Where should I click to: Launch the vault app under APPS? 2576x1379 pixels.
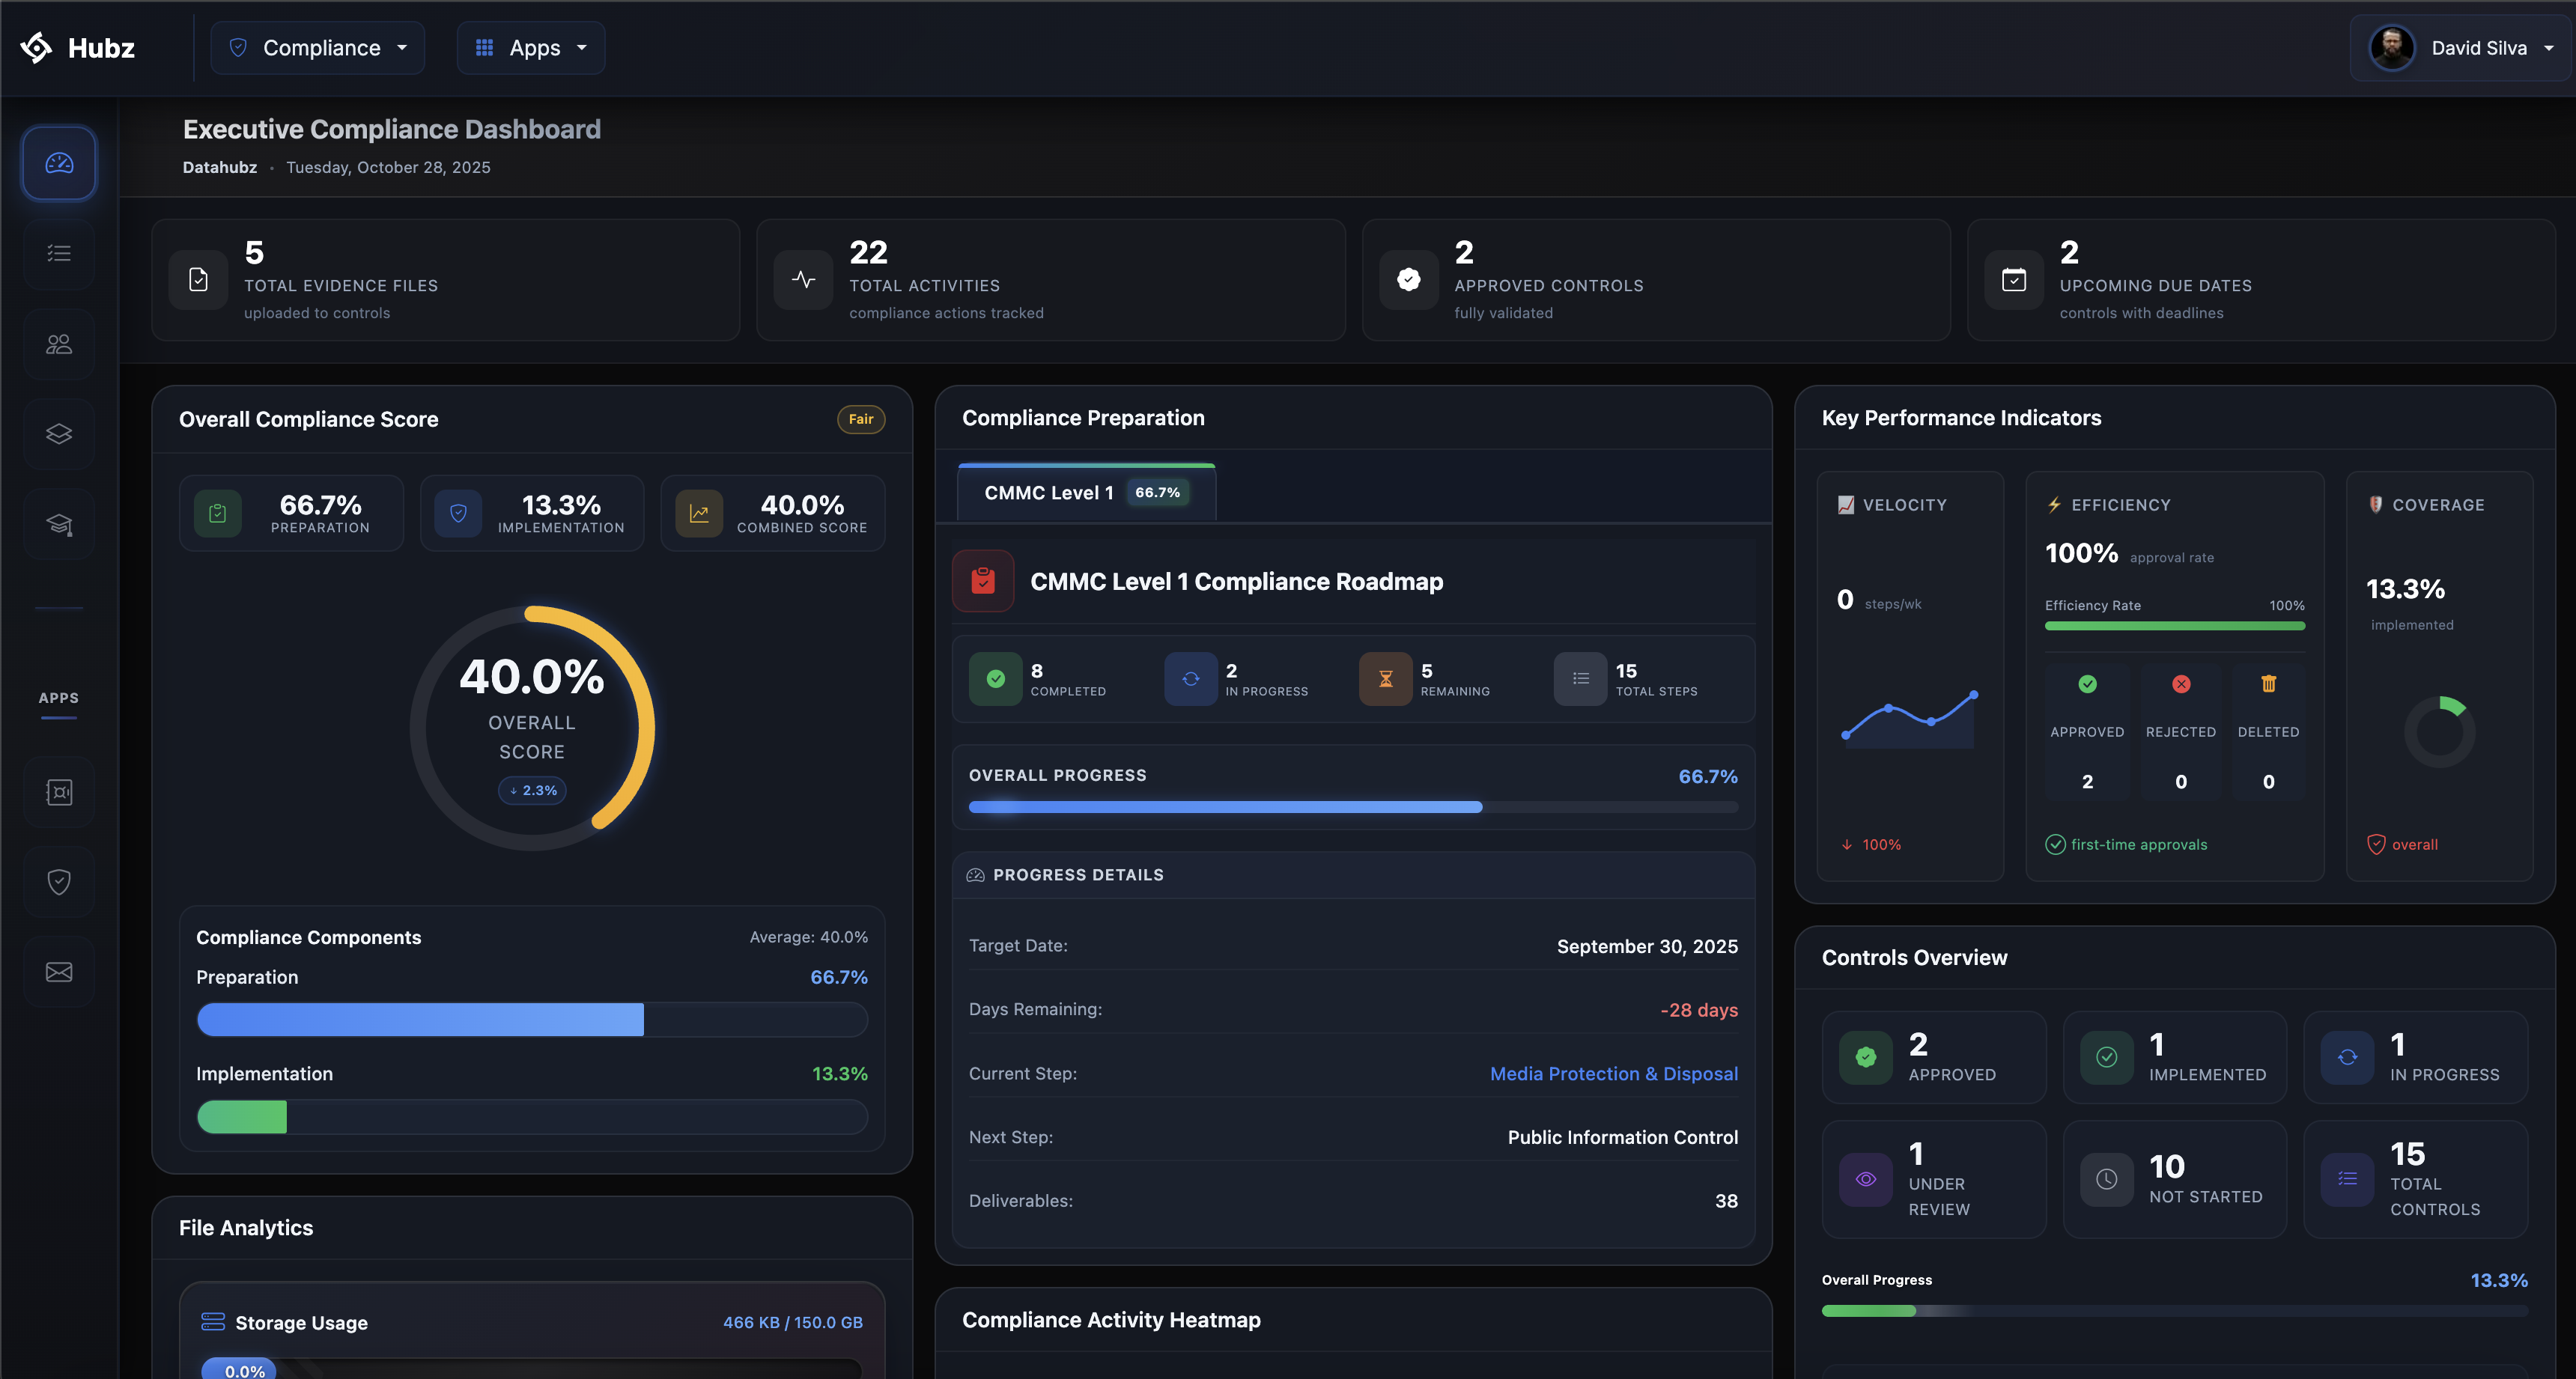[58, 791]
